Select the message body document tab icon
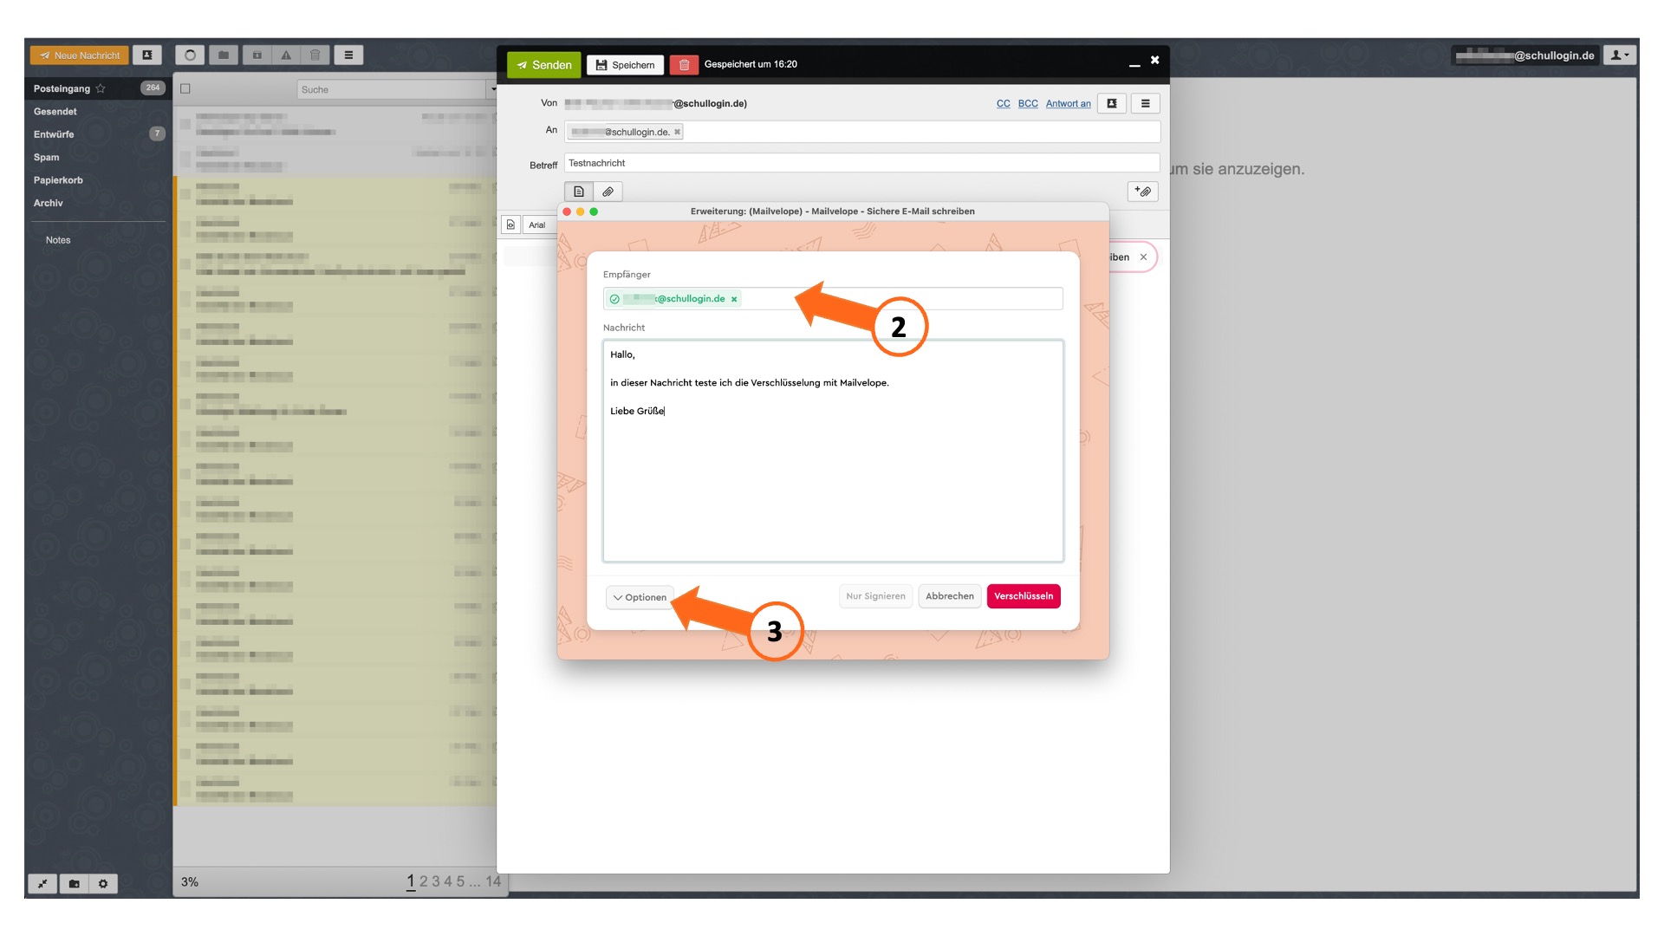The image size is (1664, 936). coord(579,192)
